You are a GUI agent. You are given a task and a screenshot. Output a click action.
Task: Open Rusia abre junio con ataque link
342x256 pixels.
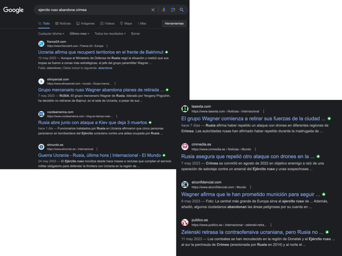(x=93, y=123)
